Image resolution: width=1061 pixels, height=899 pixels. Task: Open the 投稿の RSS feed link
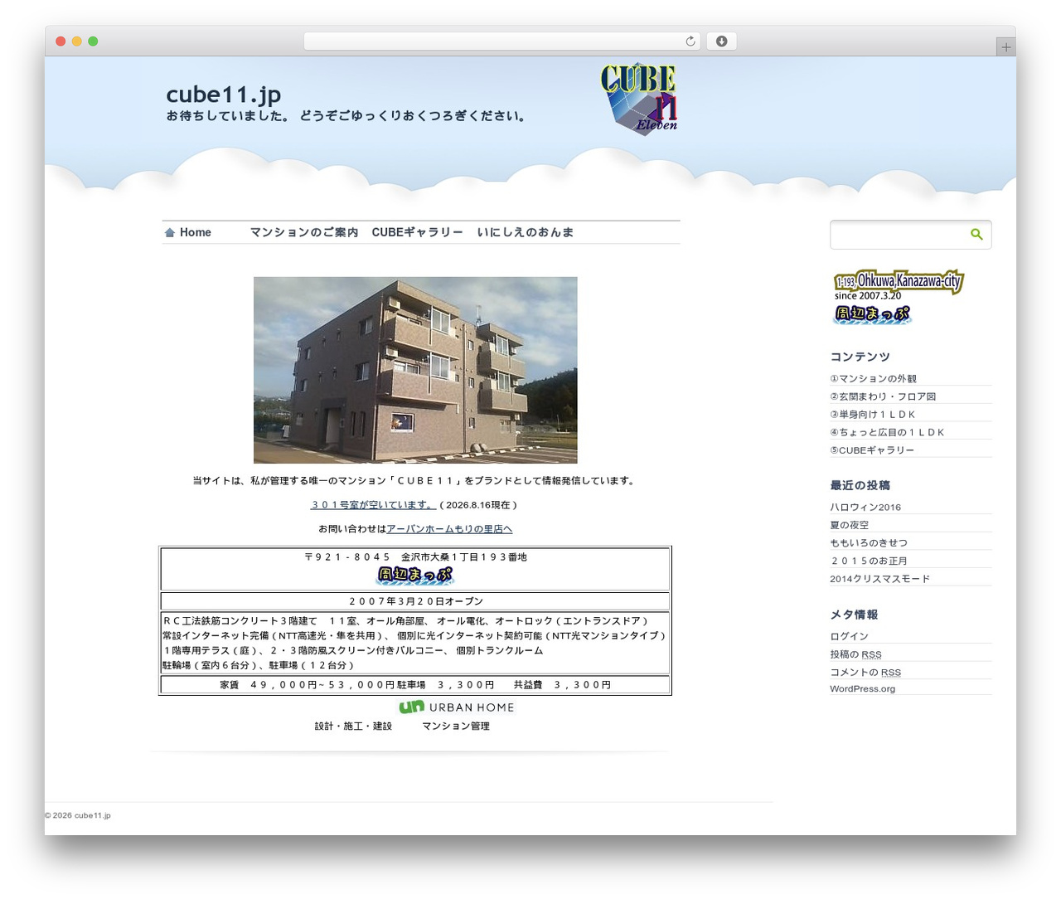(855, 655)
